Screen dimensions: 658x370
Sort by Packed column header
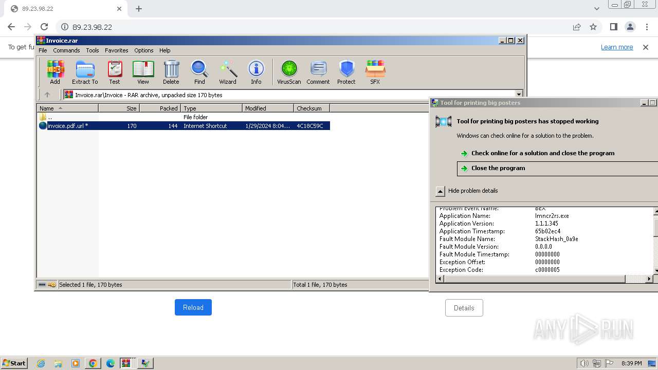point(160,108)
